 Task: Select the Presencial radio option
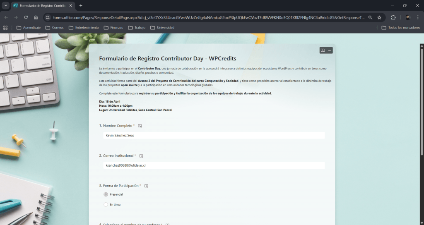pos(106,194)
